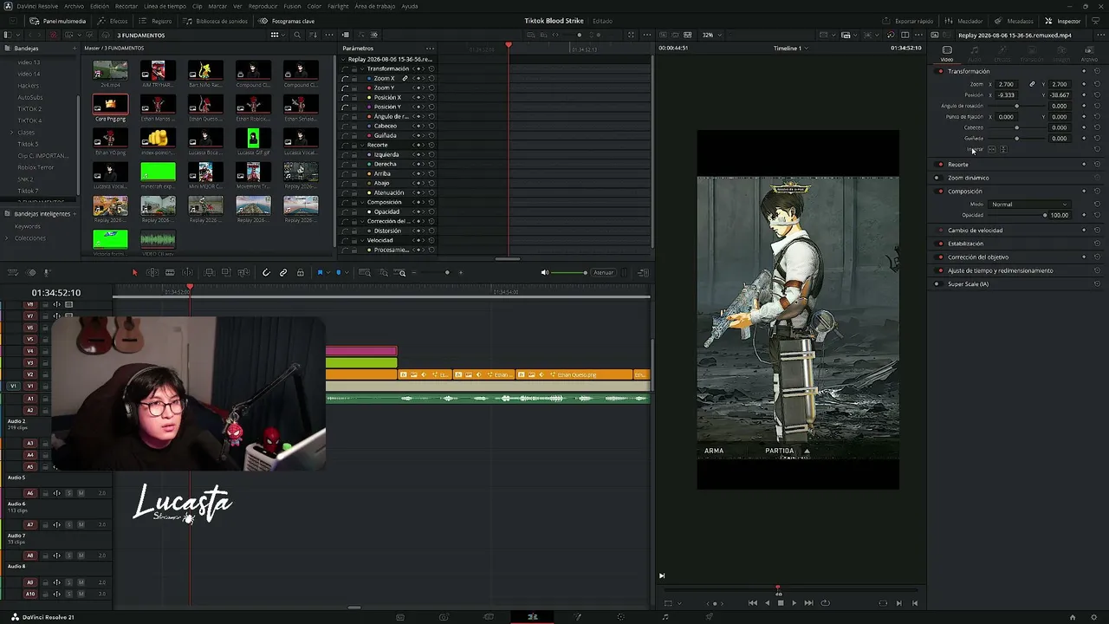Toggle the Fotogramas clave panel
1109x624 pixels.
point(288,21)
